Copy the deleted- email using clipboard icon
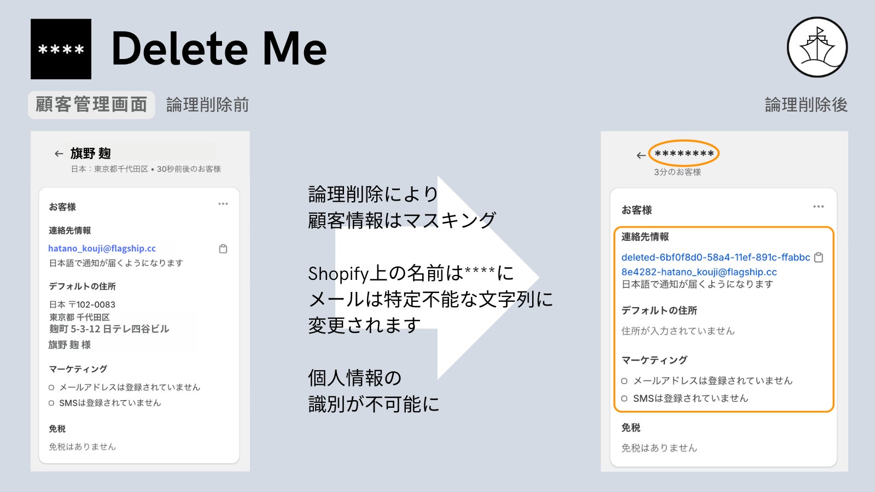Screen dimensions: 875x492 click(x=819, y=257)
